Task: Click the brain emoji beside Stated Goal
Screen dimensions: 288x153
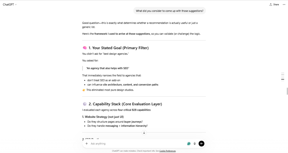Action: pos(85,48)
